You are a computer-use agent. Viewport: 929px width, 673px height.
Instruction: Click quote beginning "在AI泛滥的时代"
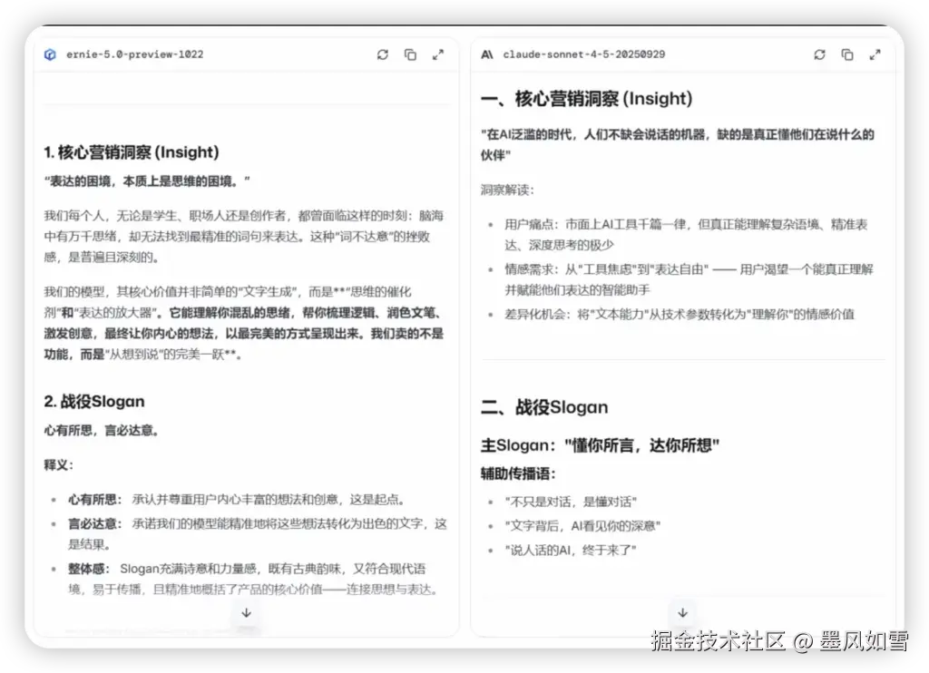point(677,144)
